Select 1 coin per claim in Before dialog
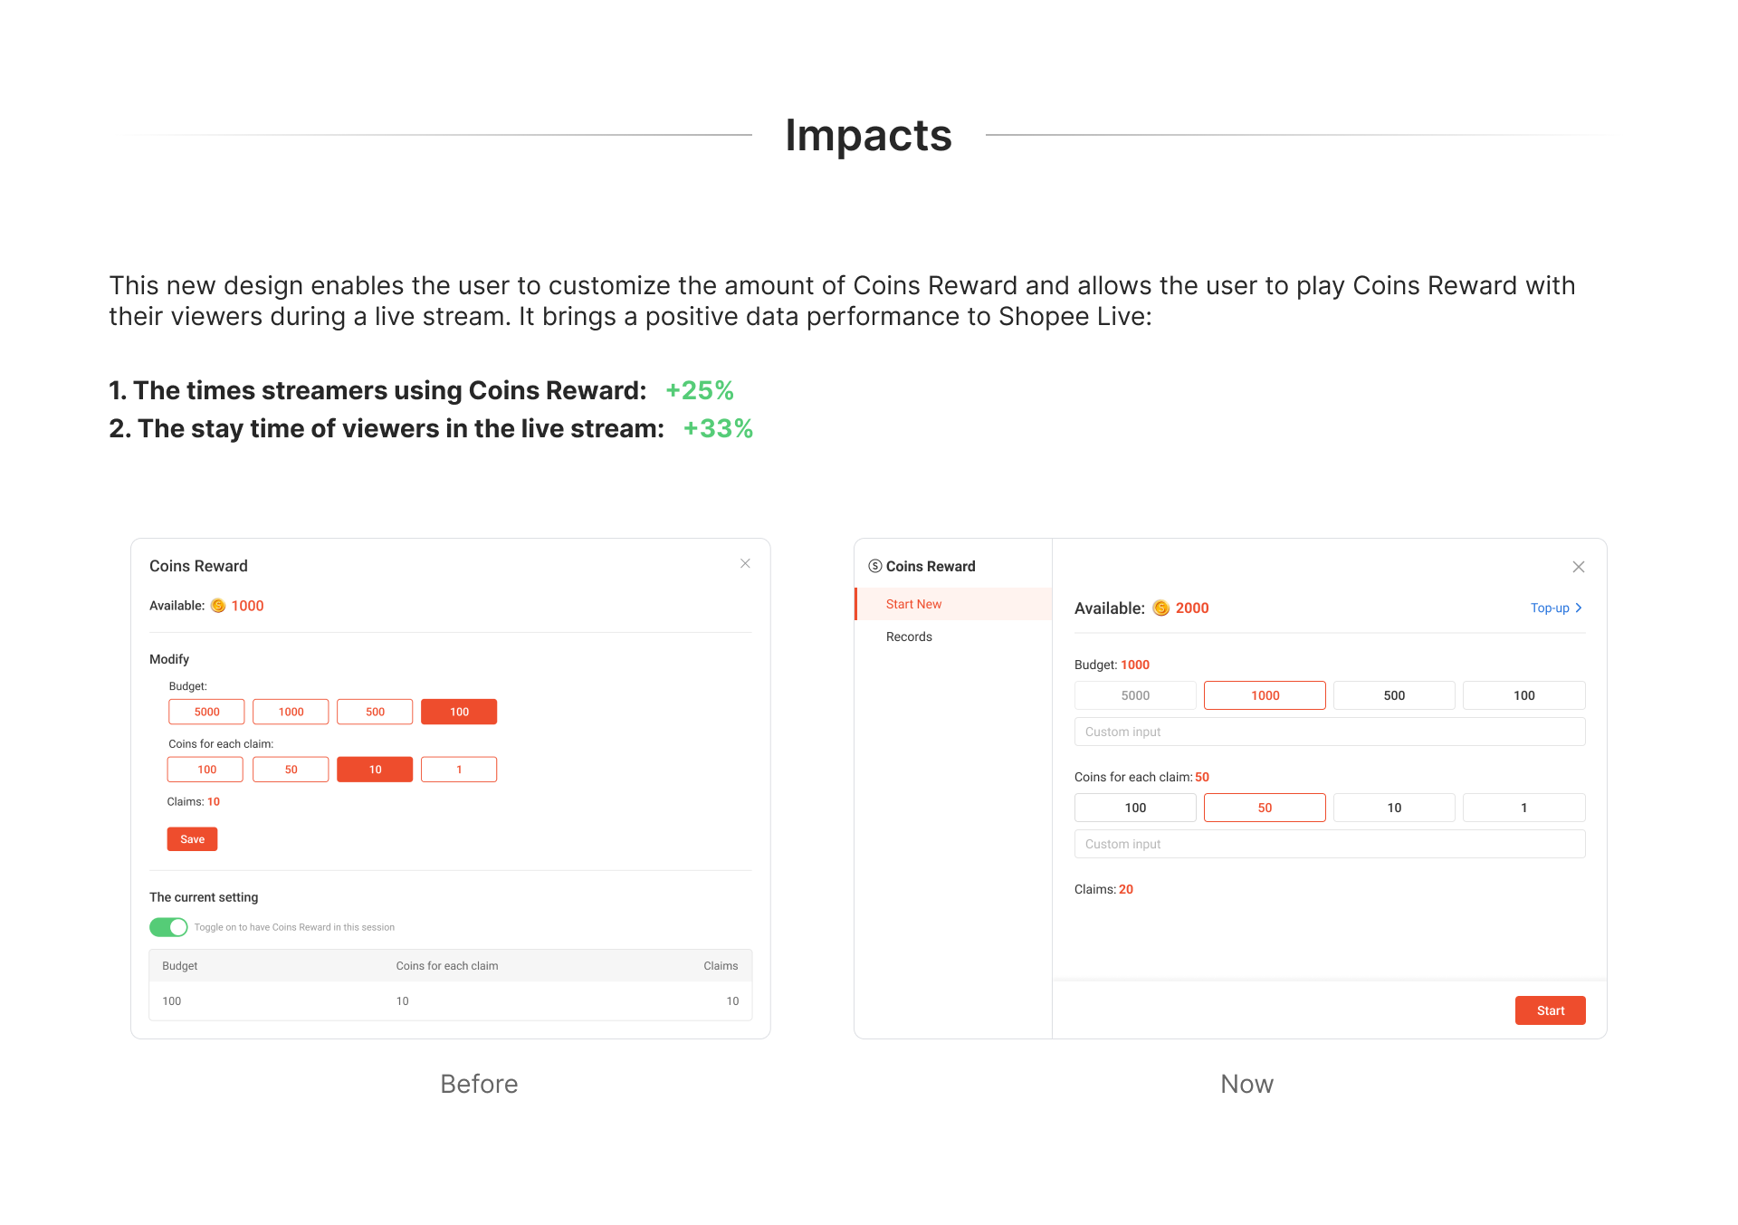This screenshot has height=1225, width=1738. coord(459,770)
